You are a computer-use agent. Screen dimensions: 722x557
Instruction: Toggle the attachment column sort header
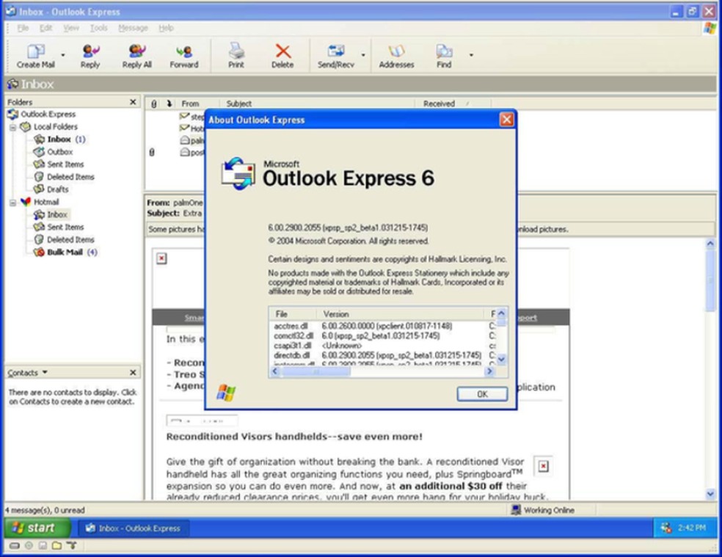(153, 103)
